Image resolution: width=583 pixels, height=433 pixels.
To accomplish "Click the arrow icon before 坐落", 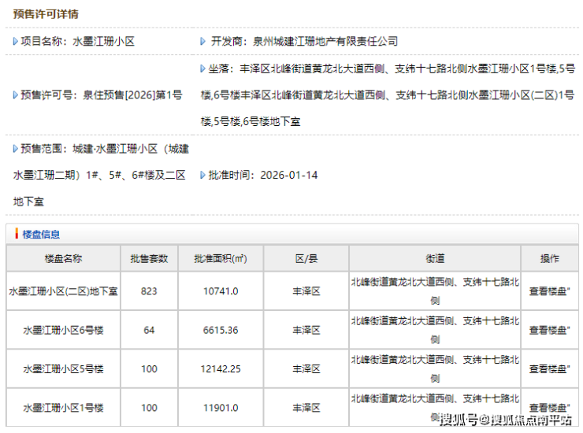I will [203, 68].
